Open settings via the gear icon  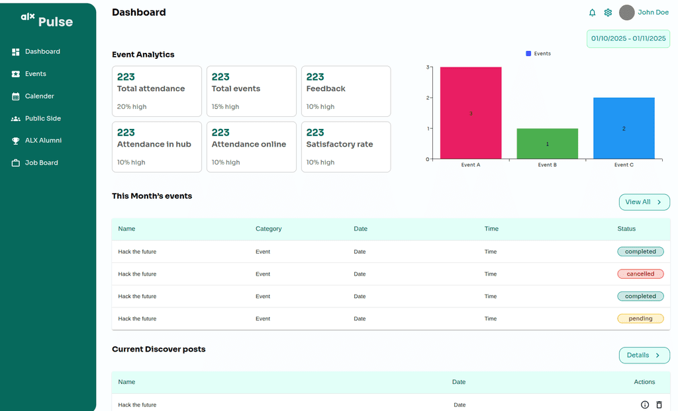(608, 13)
